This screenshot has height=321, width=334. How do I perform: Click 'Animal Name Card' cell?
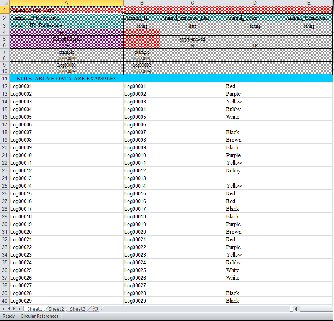(x=67, y=10)
